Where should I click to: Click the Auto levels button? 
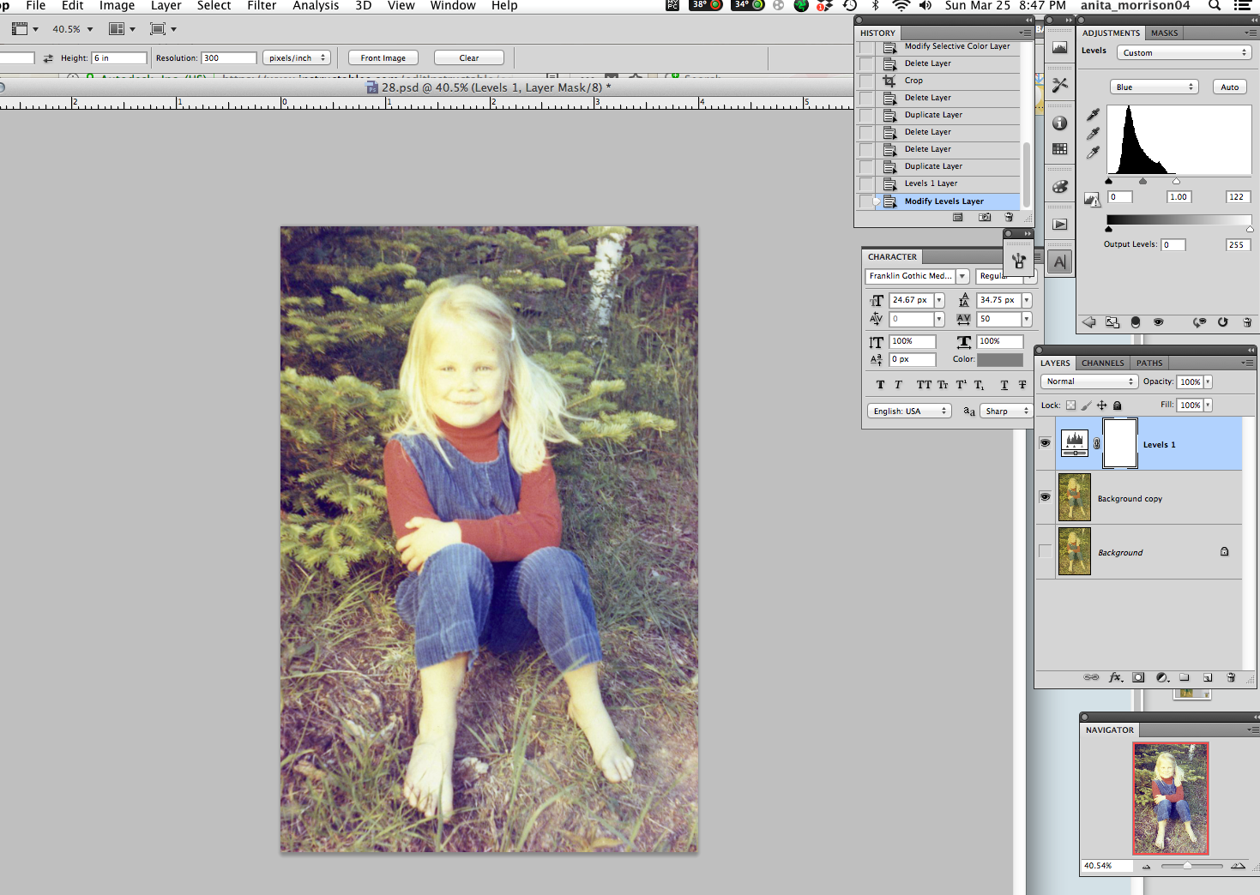pos(1230,87)
